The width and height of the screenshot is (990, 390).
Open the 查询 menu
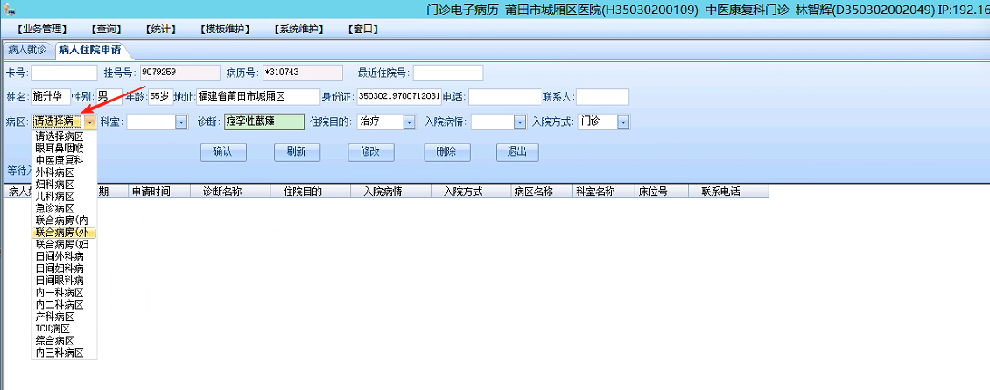click(106, 29)
